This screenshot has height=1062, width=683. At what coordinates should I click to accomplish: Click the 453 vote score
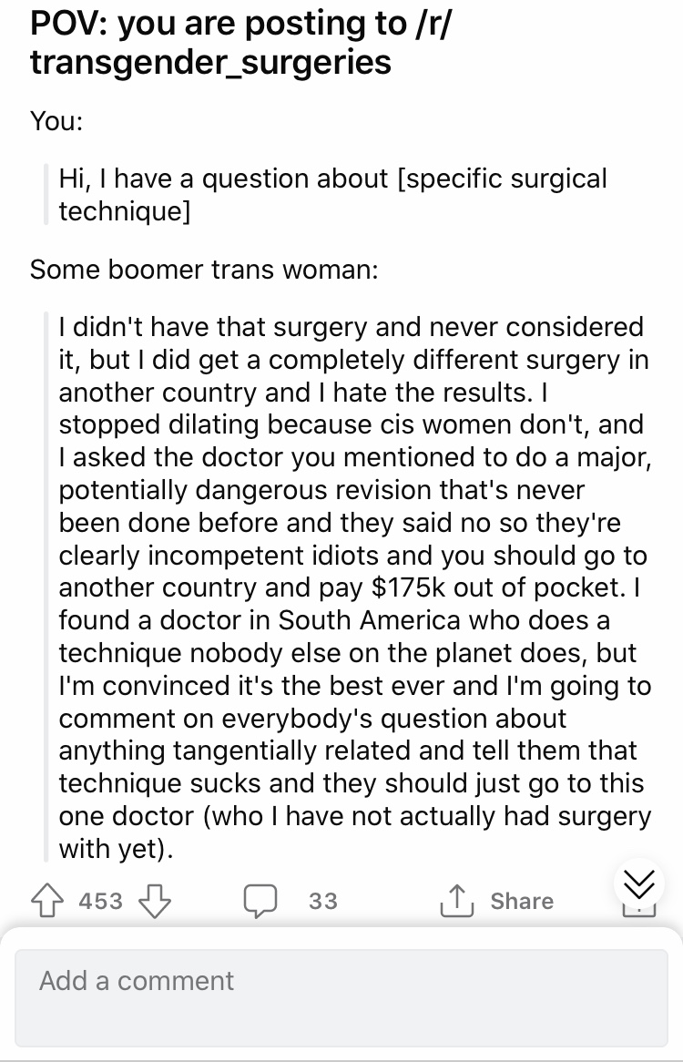[x=101, y=901]
